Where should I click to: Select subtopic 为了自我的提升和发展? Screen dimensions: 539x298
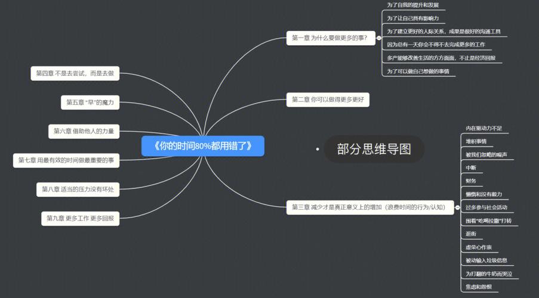click(x=413, y=5)
